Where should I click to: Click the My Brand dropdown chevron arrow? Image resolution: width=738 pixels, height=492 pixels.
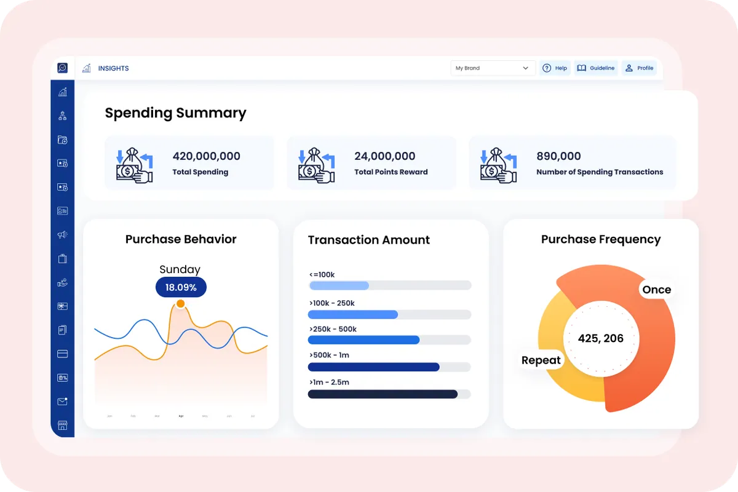point(526,68)
